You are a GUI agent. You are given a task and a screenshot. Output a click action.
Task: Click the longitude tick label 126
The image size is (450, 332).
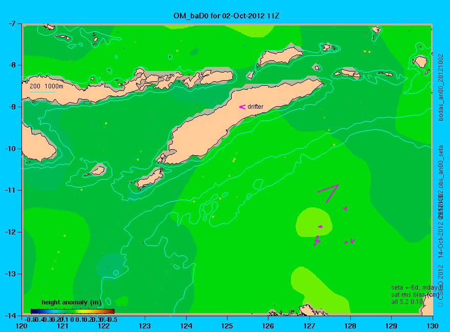click(x=268, y=326)
